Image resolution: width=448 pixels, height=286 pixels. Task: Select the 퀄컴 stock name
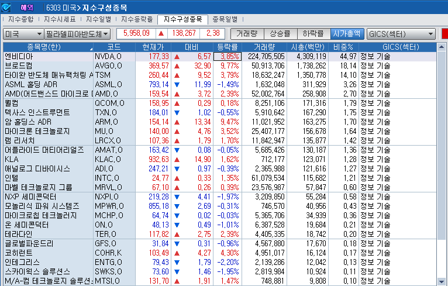point(12,103)
